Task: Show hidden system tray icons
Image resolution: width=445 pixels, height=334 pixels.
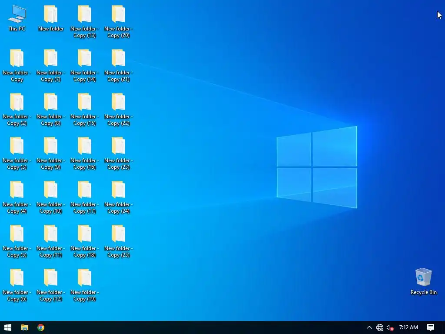Action: pyautogui.click(x=369, y=327)
